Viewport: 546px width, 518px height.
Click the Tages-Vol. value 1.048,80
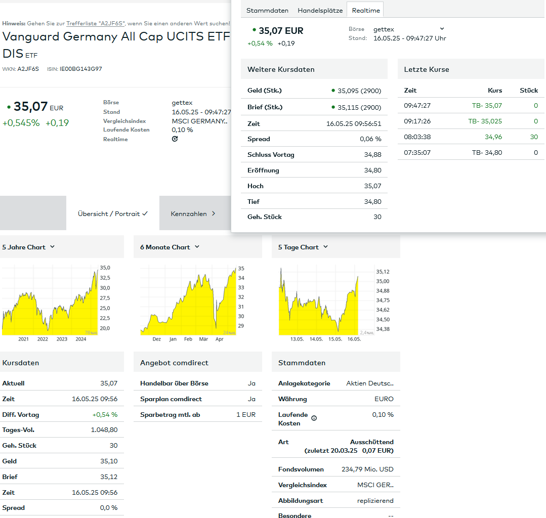click(104, 430)
